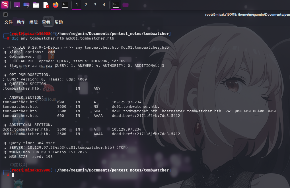The image size is (290, 188).
Task: Click the terminal window's title-bar icon
Action: (5, 15)
